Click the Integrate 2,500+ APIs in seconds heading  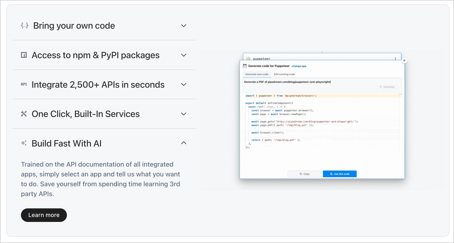(x=98, y=84)
